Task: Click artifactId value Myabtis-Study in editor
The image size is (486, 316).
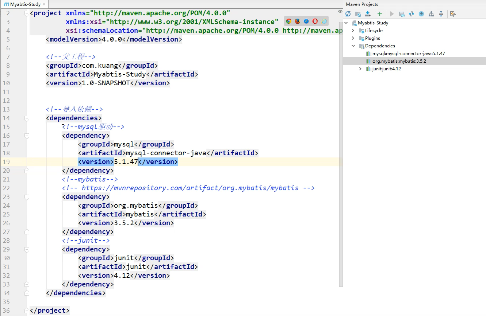Action: click(x=120, y=74)
